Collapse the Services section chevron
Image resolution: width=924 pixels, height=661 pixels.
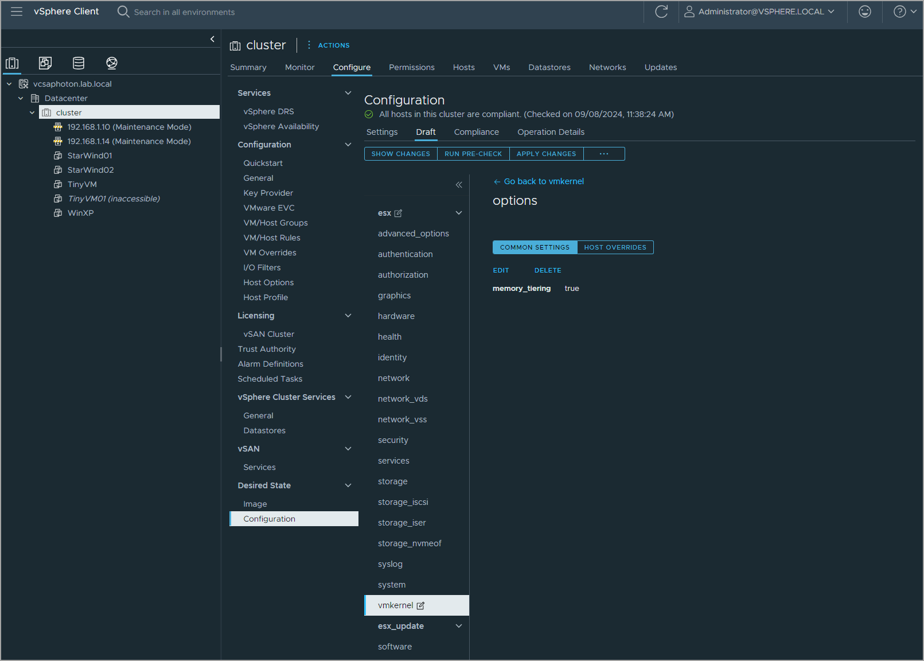click(x=348, y=93)
